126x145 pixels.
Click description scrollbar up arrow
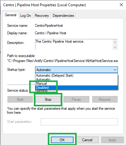coord(115,42)
